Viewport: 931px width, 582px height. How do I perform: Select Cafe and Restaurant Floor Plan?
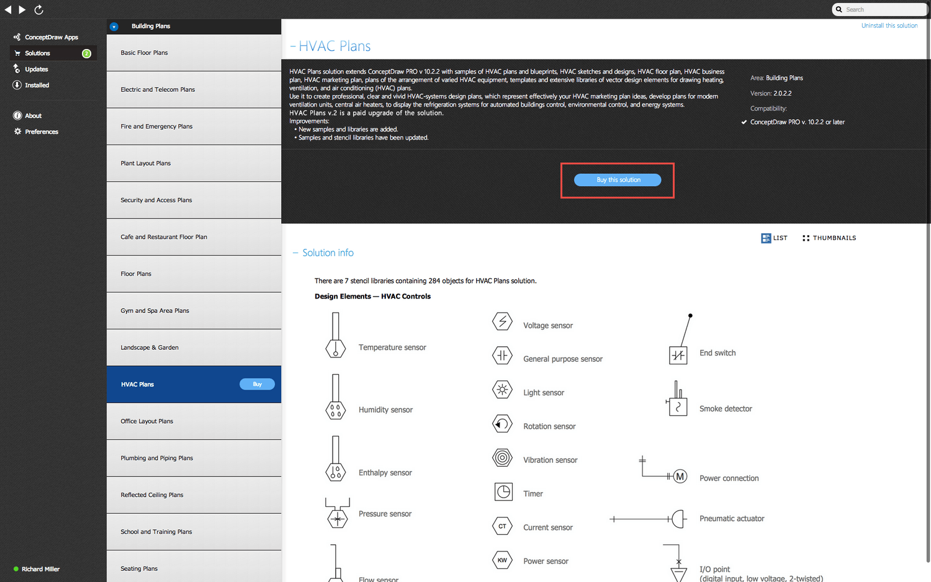point(194,237)
